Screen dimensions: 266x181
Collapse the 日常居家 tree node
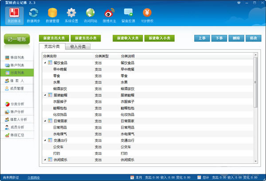(x=45, y=121)
